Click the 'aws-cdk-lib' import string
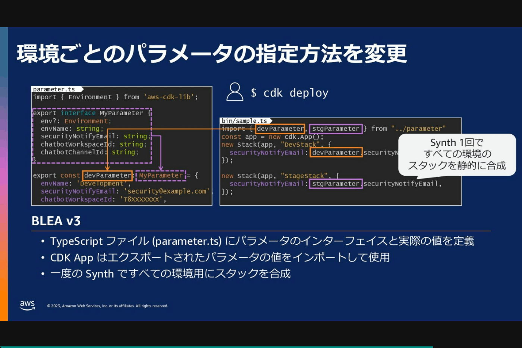This screenshot has height=348, width=522. [169, 97]
